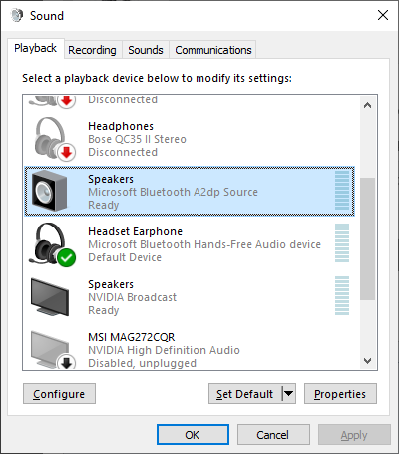The height and width of the screenshot is (454, 399).
Task: Switch to the Communications tab
Action: (x=213, y=50)
